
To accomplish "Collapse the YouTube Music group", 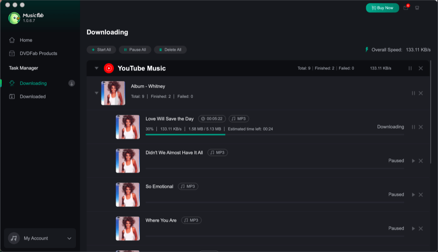I will tap(96, 68).
